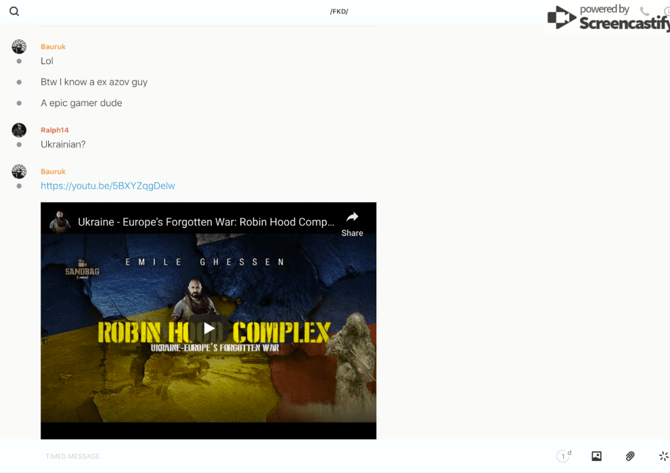
Task: Click the bullet next to "Ukrainian?"
Action: click(x=19, y=145)
